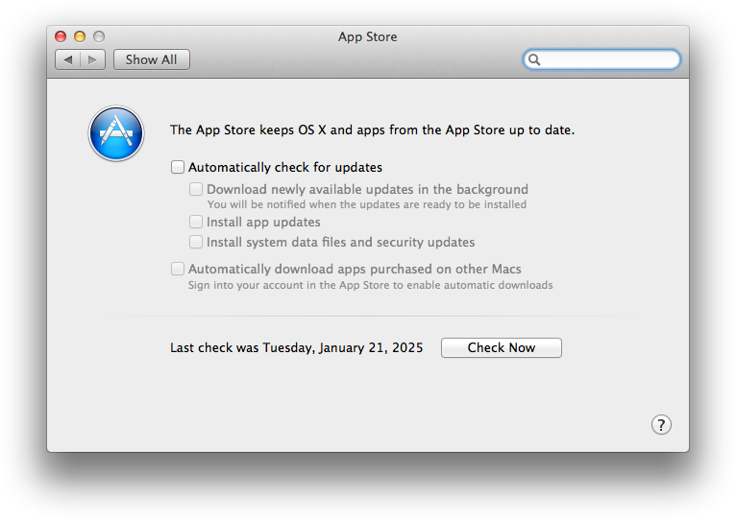This screenshot has height=520, width=736.
Task: Toggle Download newly available updates in background
Action: tap(196, 189)
